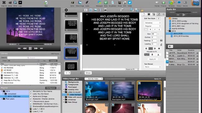Open the Timeline toolbar icon
Viewport: 202px width, 113px height.
[163, 3]
